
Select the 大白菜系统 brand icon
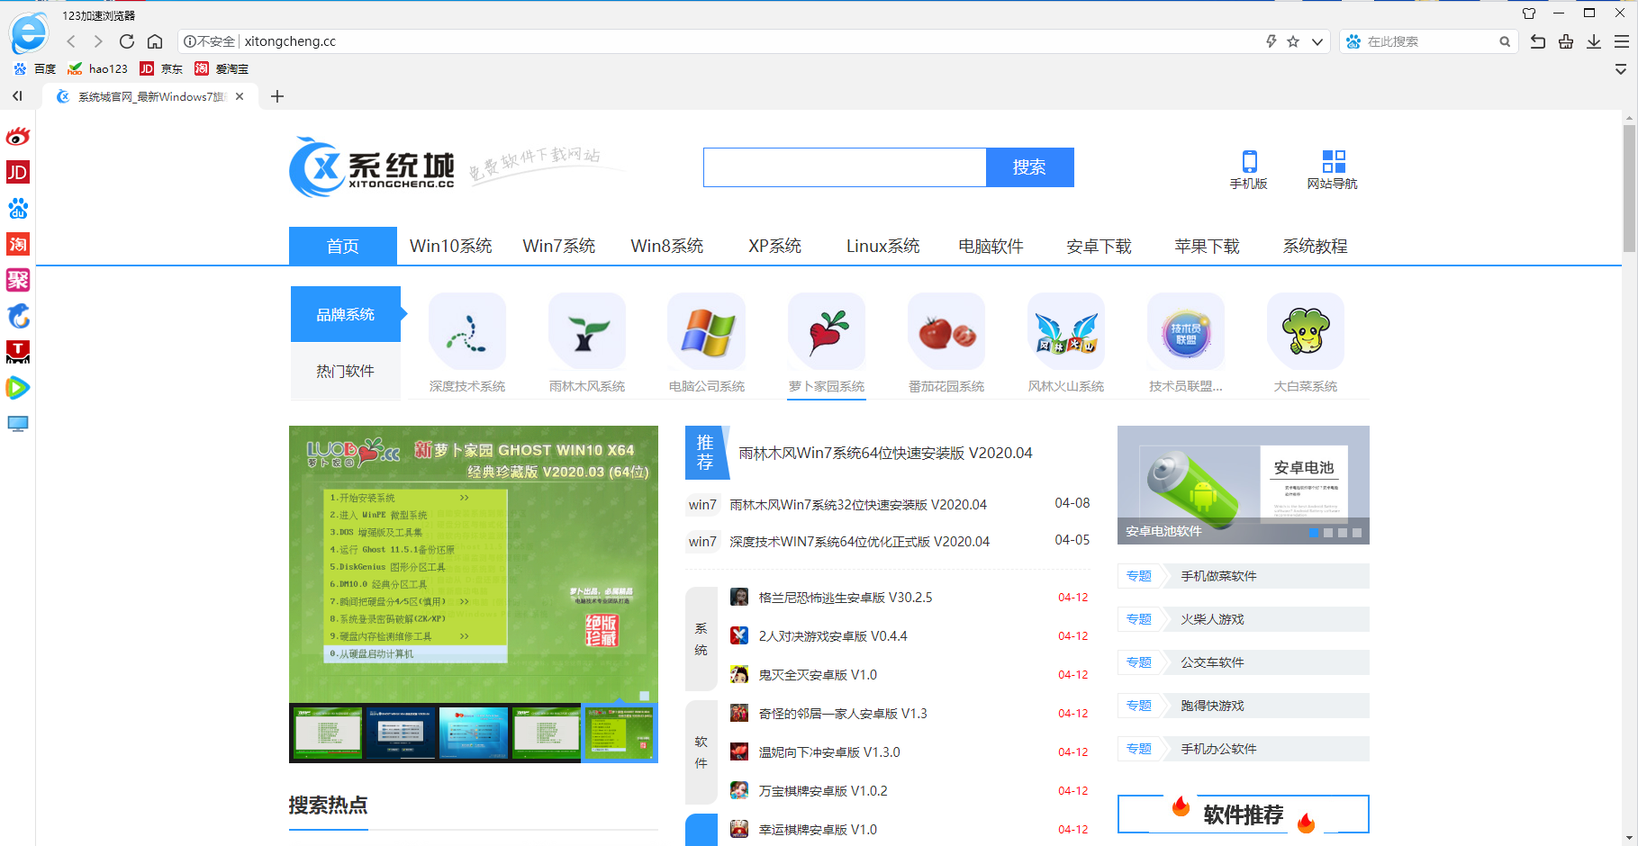point(1306,331)
